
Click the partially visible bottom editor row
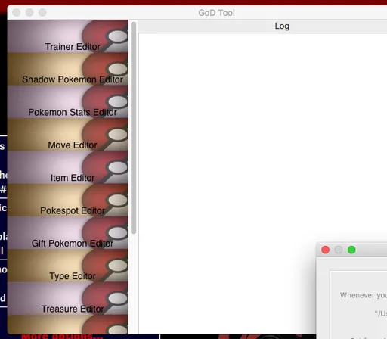point(68,325)
